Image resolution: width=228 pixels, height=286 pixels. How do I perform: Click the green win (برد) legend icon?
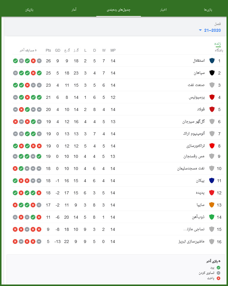pyautogui.click(x=219, y=267)
